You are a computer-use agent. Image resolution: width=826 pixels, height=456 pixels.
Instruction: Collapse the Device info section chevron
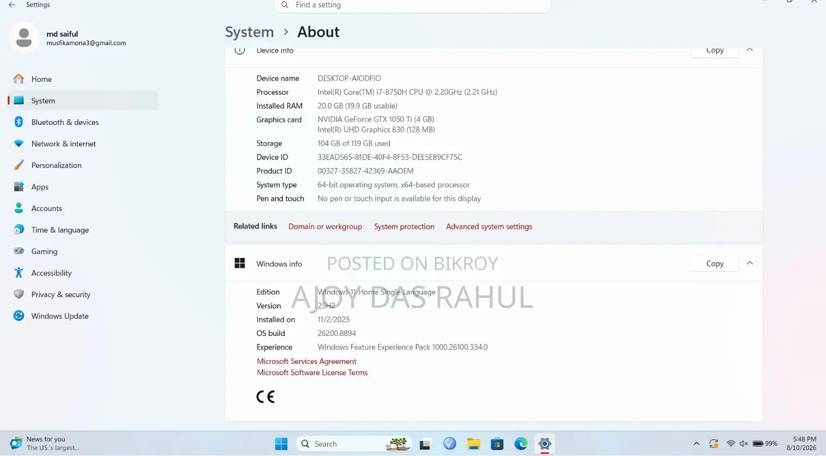pos(750,50)
